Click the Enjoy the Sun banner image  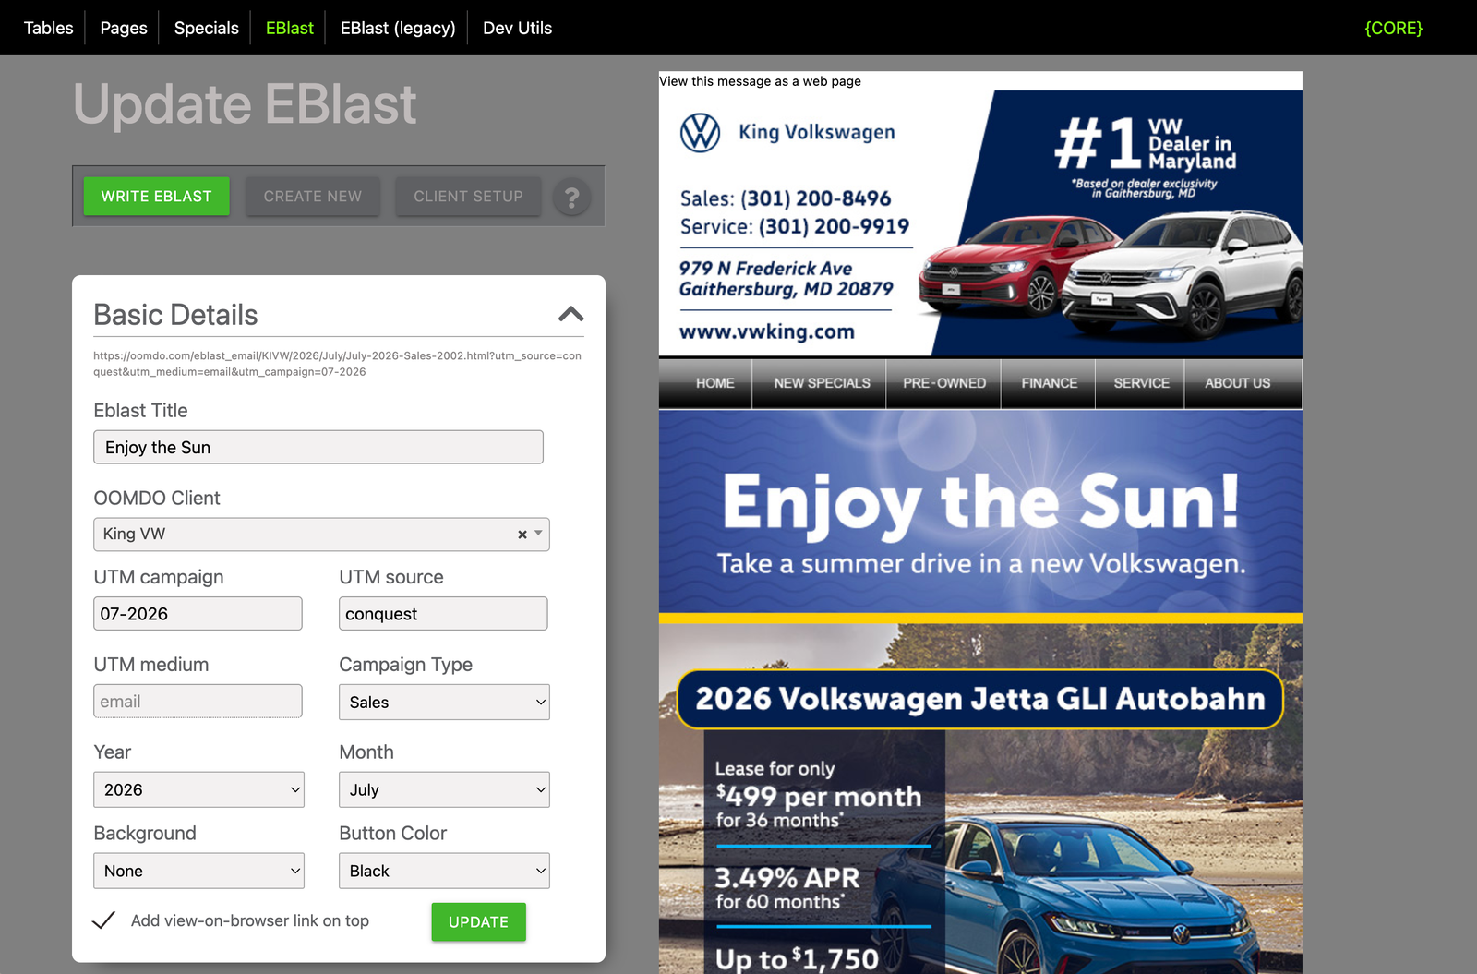pyautogui.click(x=980, y=517)
